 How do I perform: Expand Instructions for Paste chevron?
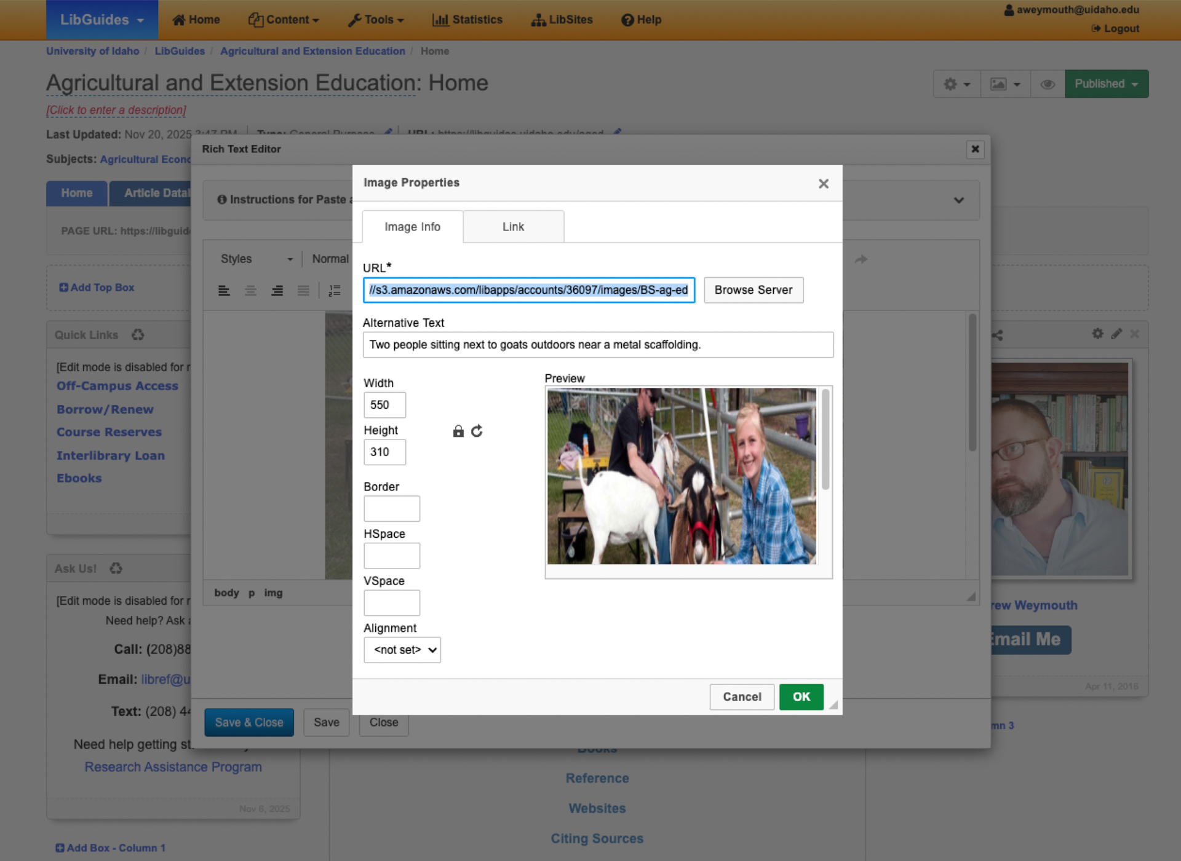(x=958, y=200)
